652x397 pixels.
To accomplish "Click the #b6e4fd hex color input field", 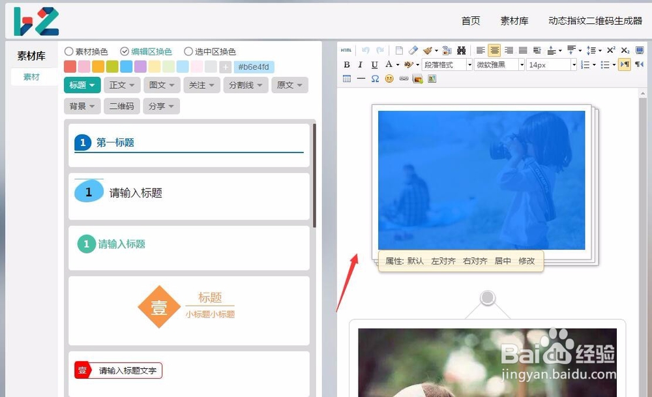I will point(254,66).
